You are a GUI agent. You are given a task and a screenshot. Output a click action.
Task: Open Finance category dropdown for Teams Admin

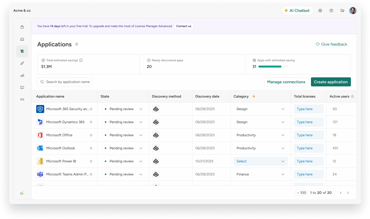(261, 174)
